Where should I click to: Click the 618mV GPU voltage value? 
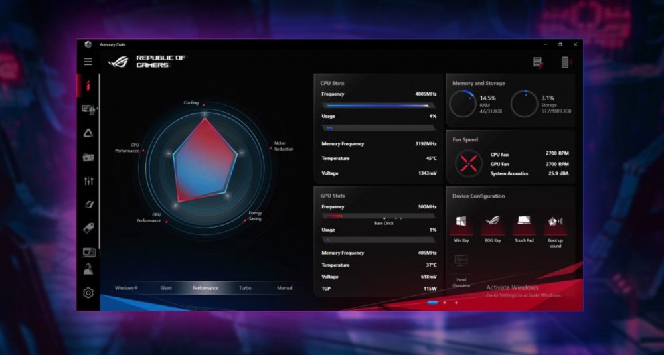[428, 277]
